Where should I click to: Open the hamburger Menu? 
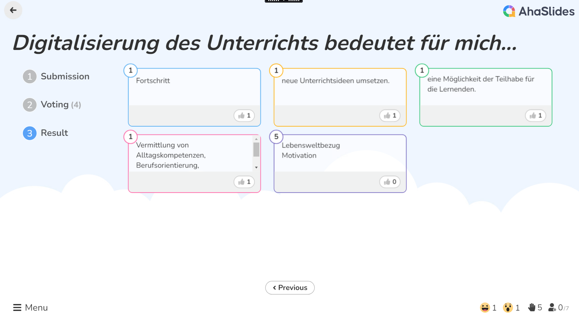30,308
